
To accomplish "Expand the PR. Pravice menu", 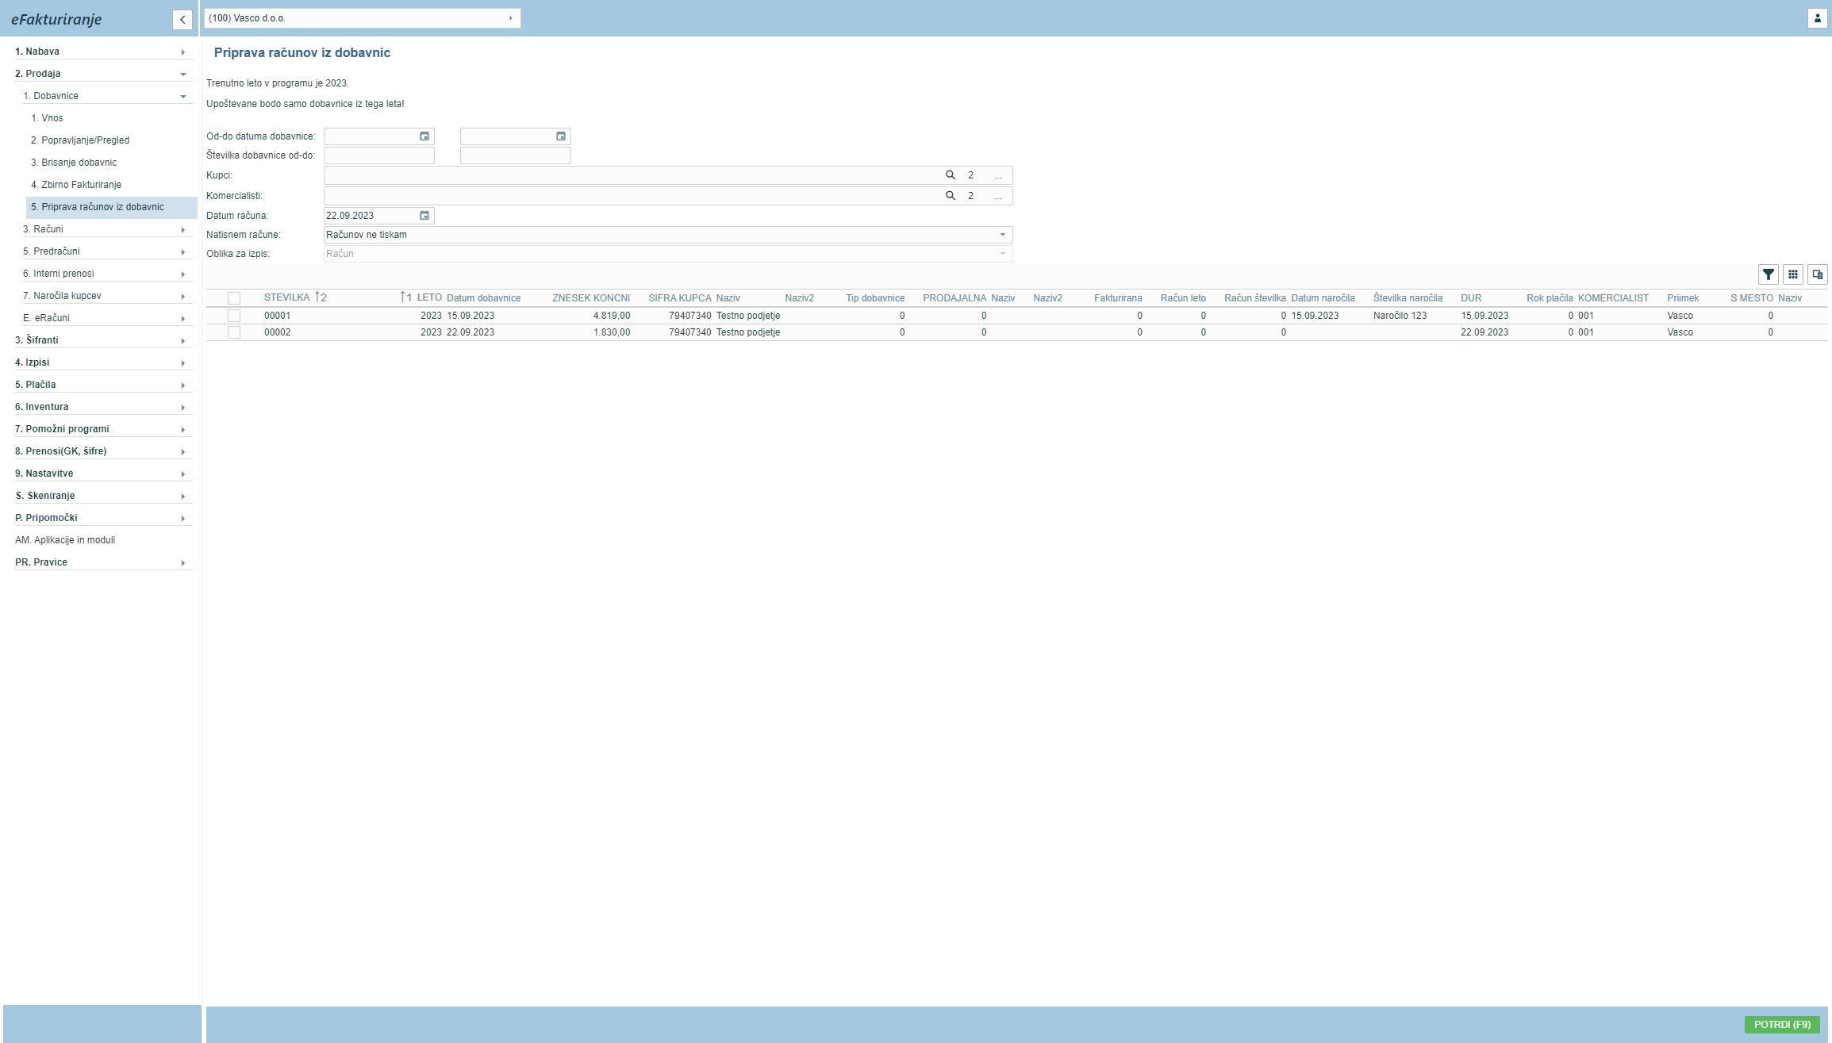I will point(103,562).
